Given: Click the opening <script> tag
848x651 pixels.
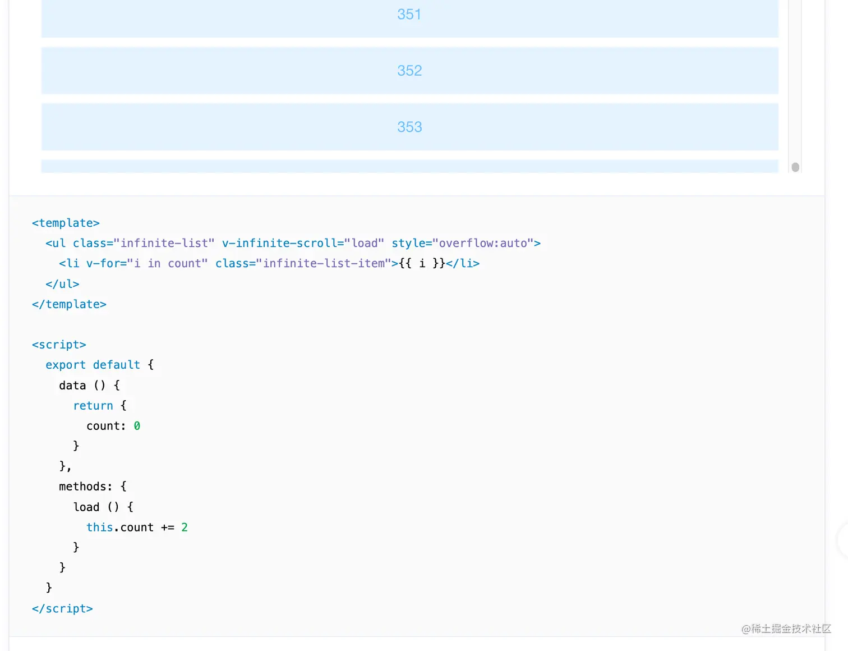Looking at the screenshot, I should pos(59,345).
